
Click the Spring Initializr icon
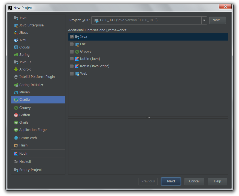click(16, 85)
